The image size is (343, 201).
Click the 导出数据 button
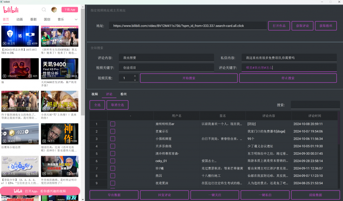pyautogui.click(x=114, y=195)
